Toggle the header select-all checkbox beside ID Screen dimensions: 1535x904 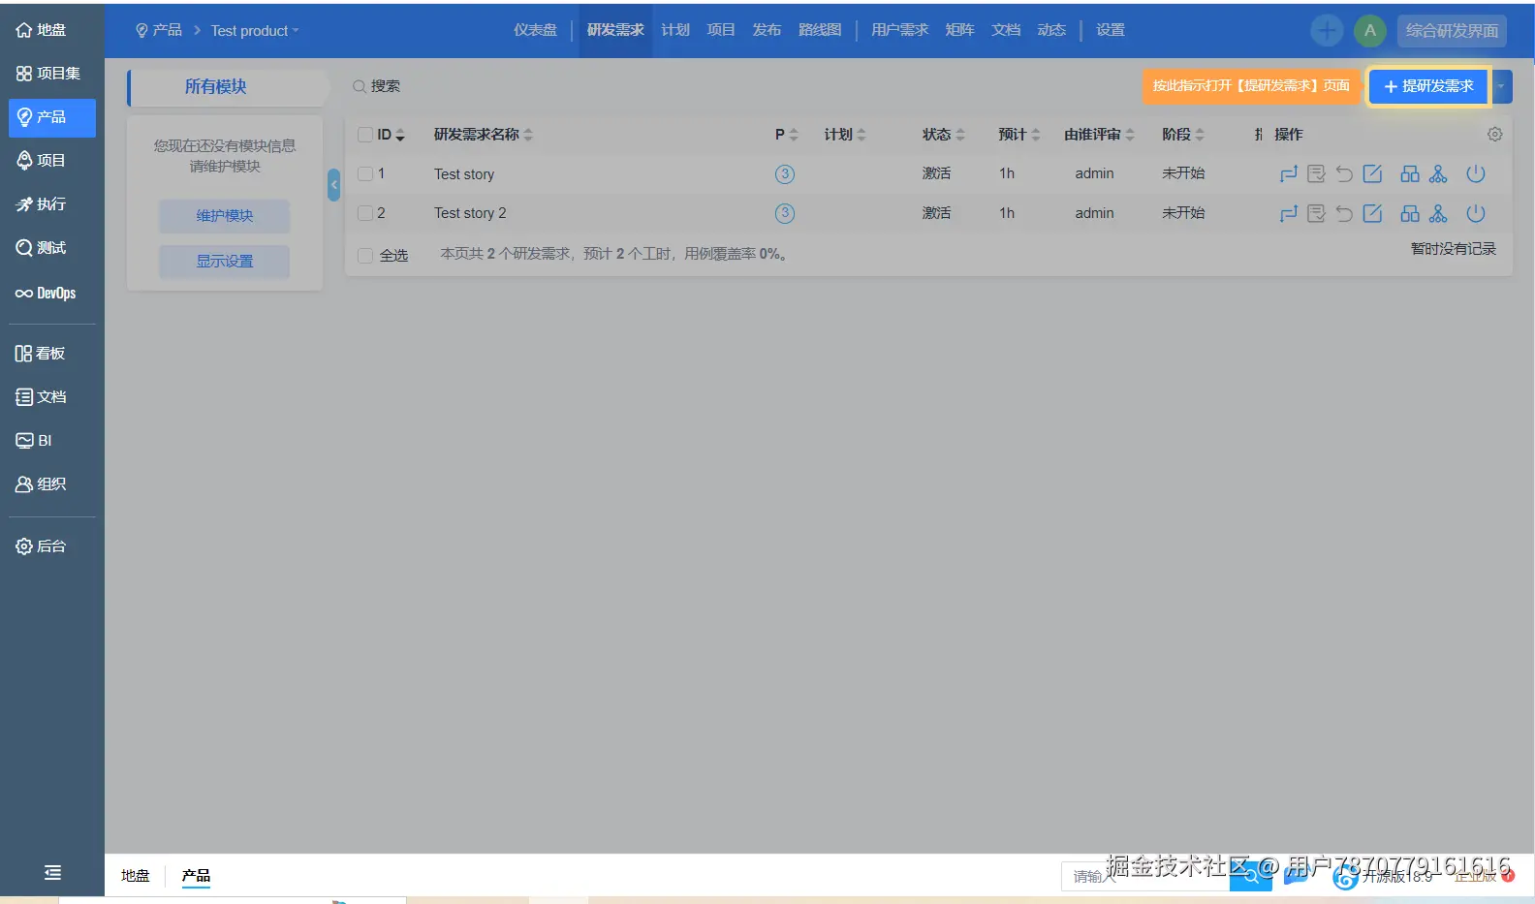pos(365,135)
